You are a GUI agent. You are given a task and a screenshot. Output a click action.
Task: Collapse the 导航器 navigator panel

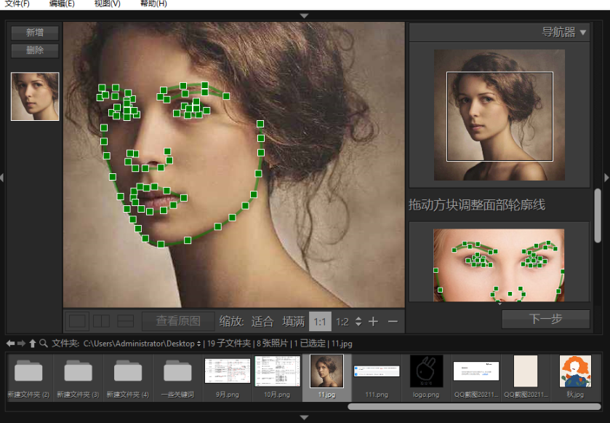coord(583,32)
